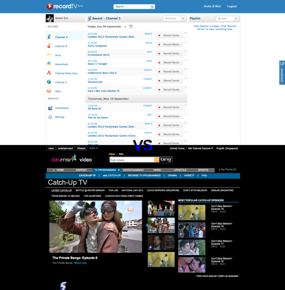The height and width of the screenshot is (290, 285).
Task: Open the Channel 5 icon in sidebar
Action: [49, 37]
